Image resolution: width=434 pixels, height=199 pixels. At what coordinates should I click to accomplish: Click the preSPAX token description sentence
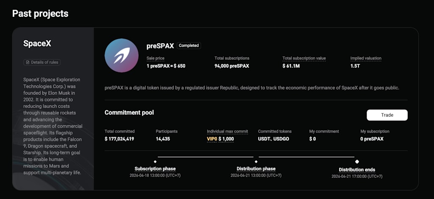coord(252,88)
